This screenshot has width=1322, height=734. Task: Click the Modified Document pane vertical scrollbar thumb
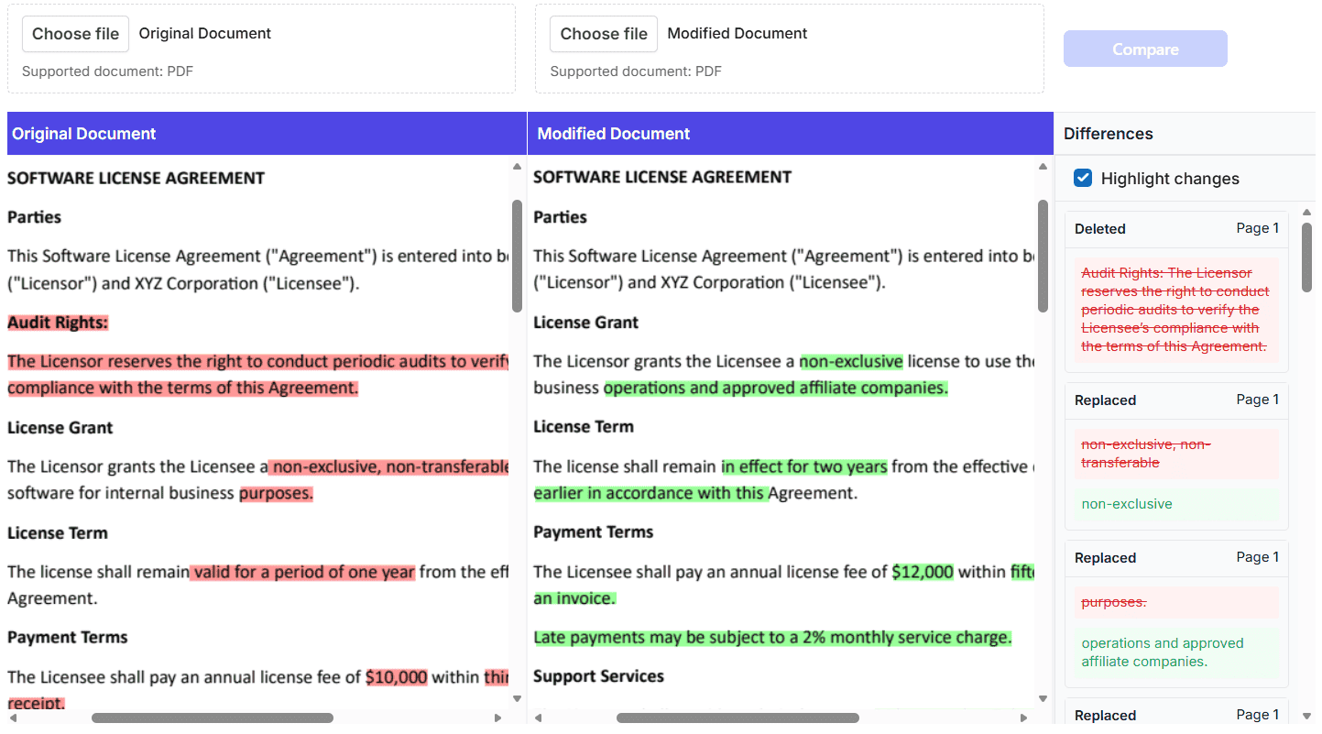pyautogui.click(x=1043, y=256)
